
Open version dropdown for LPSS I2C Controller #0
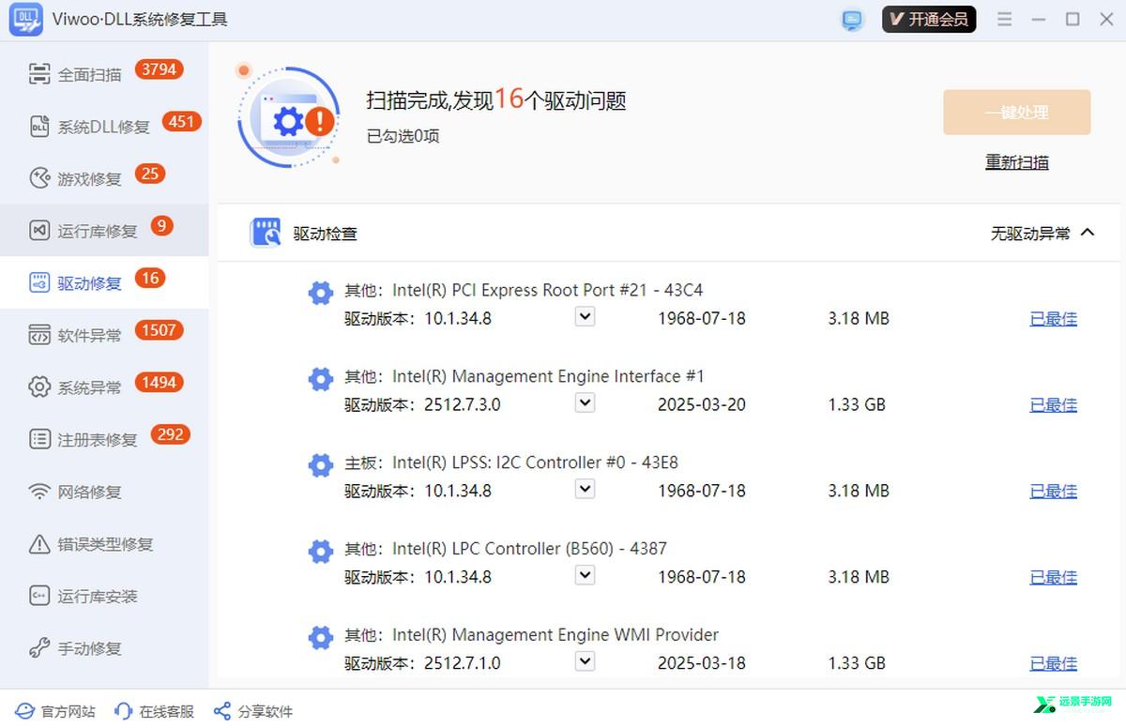[585, 490]
